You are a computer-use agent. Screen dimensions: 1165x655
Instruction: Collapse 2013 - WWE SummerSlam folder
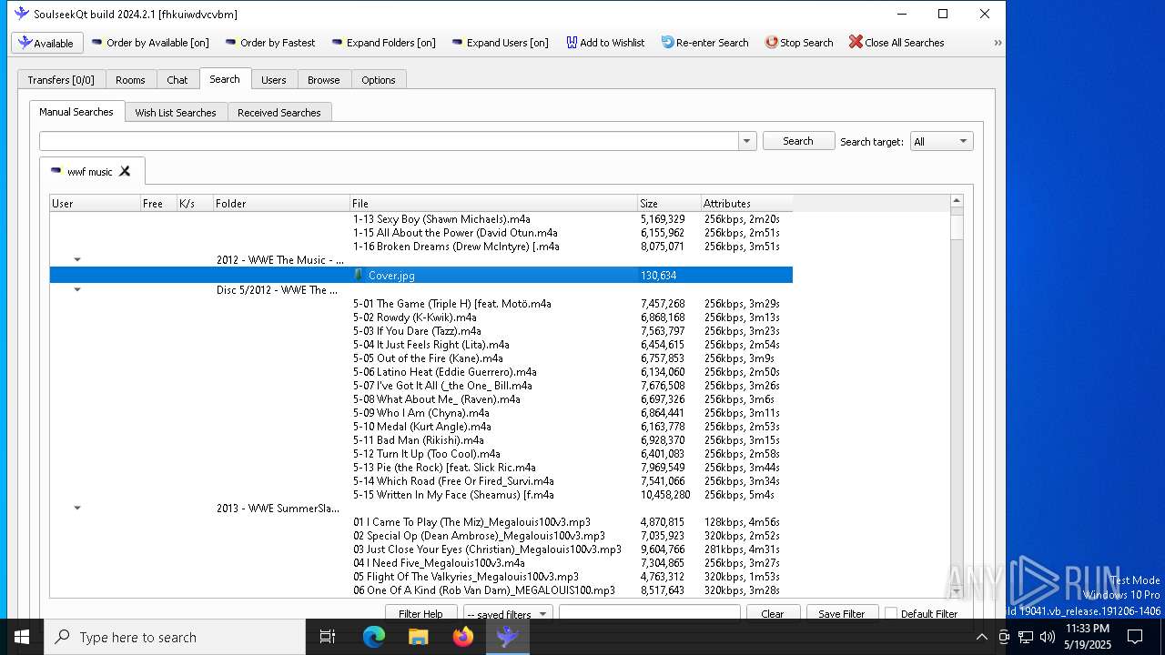77,509
